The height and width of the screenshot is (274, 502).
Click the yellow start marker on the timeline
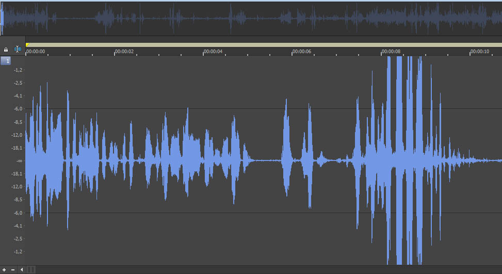[x=27, y=45]
